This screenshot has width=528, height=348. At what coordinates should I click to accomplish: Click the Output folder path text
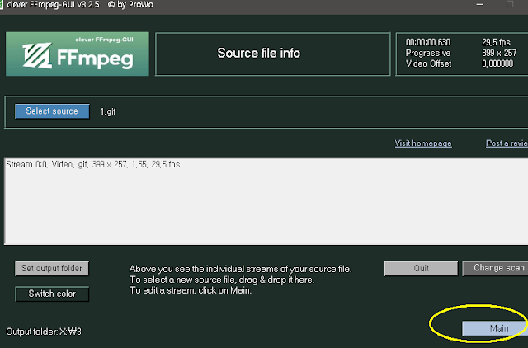[x=44, y=332]
